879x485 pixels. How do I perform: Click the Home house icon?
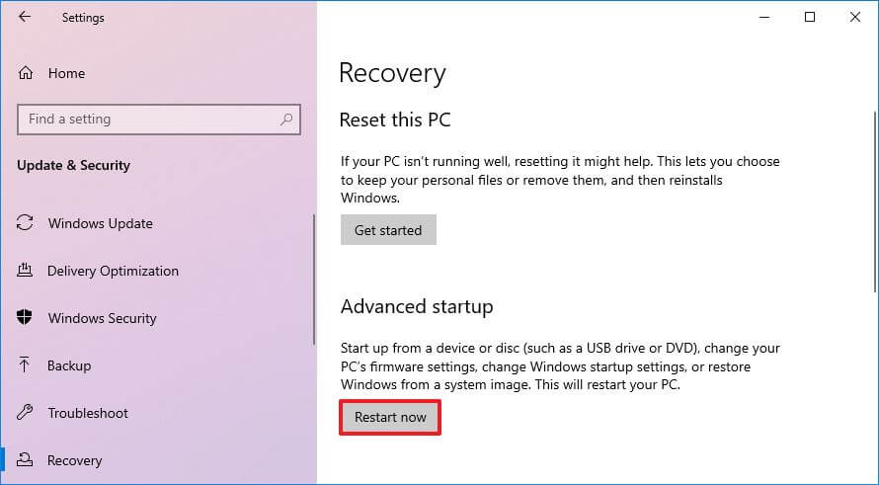point(26,73)
